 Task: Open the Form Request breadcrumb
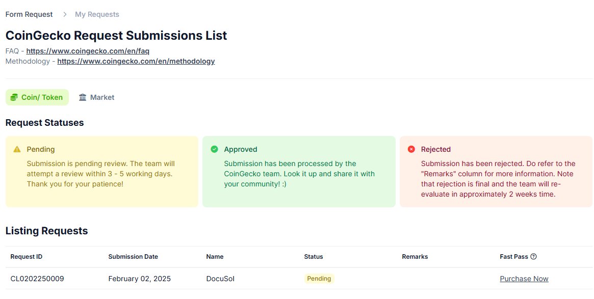pyautogui.click(x=29, y=14)
